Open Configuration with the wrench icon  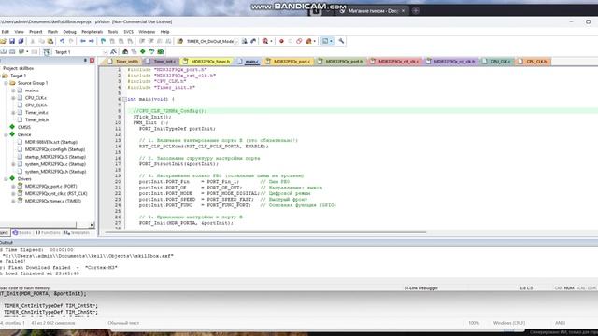341,41
